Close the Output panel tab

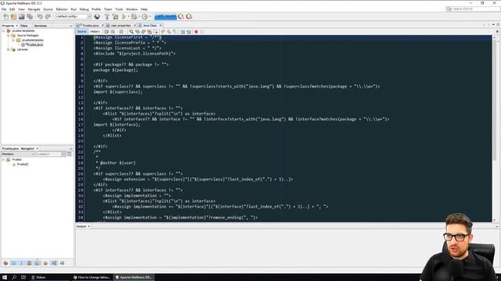pos(88,226)
